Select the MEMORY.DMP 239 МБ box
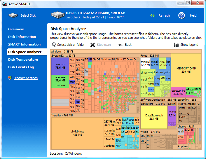 pyautogui.click(x=186, y=70)
